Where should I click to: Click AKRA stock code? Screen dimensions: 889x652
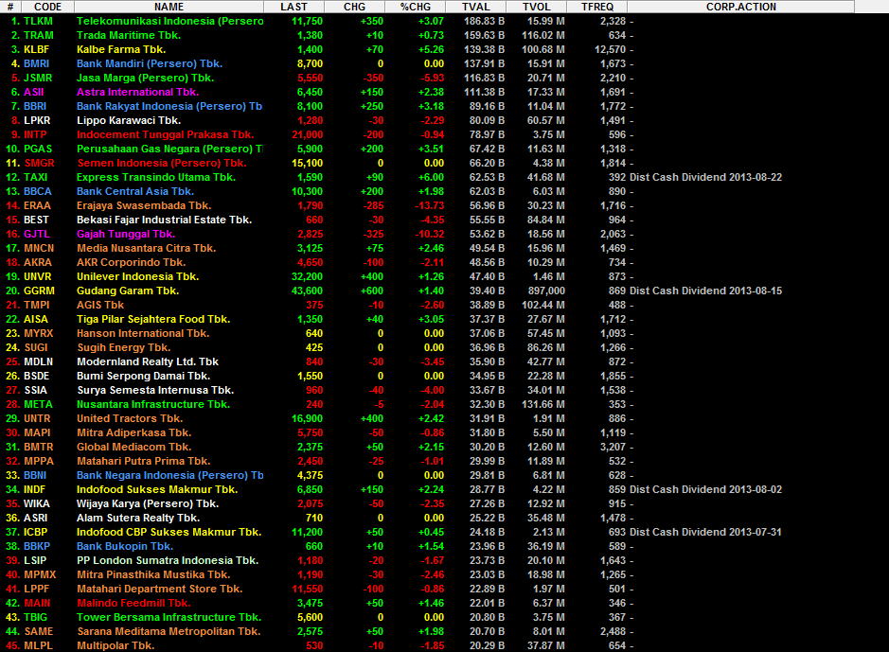38,262
